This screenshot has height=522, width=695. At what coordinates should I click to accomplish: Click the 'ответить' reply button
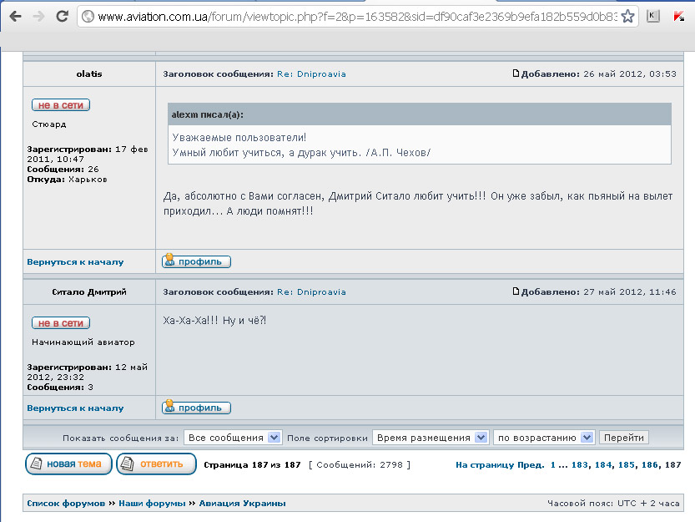(156, 464)
